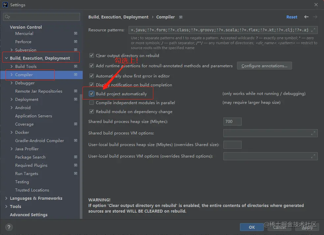This screenshot has height=235, width=324.
Task: Expand the Compiler node
Action: click(x=12, y=74)
